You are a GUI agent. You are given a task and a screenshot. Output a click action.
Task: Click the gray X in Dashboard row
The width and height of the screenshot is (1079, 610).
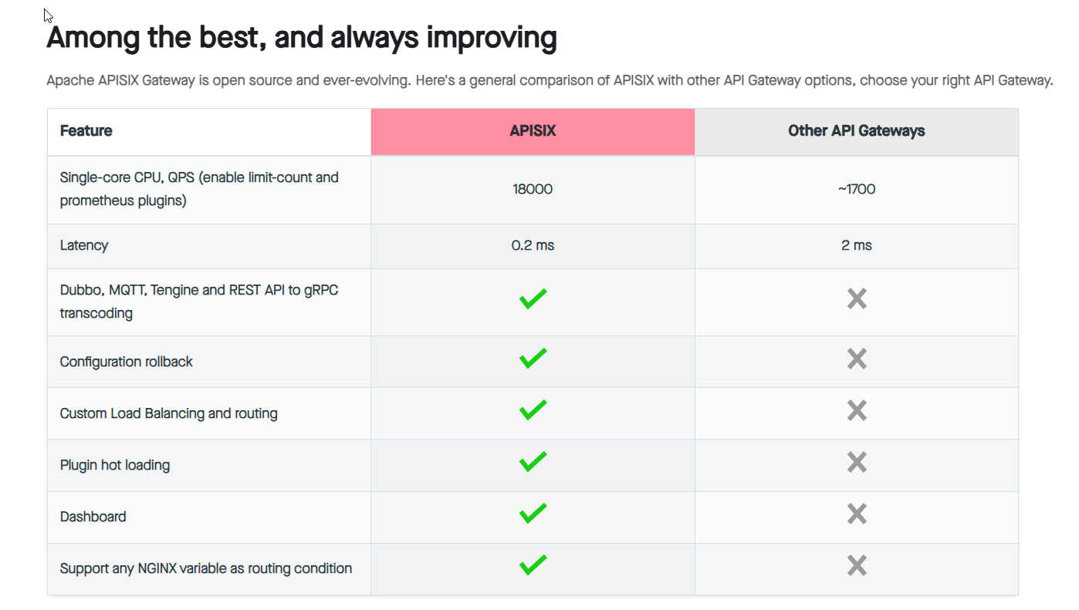[x=857, y=514]
